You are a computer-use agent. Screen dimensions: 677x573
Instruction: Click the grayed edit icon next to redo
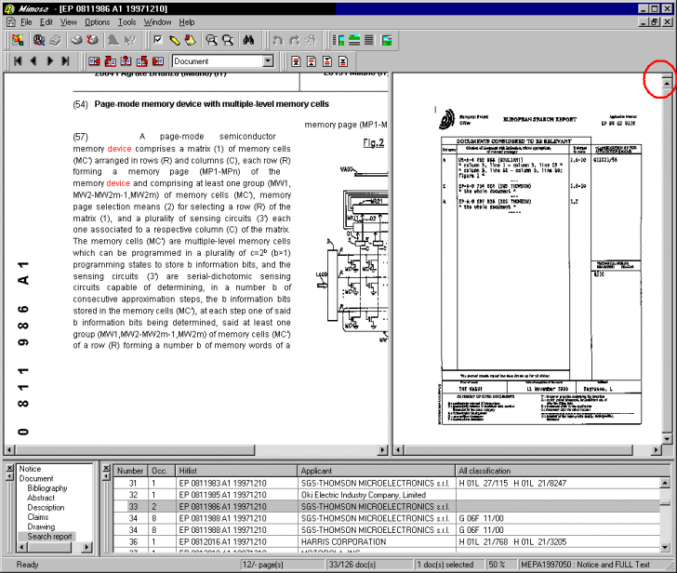(x=310, y=40)
